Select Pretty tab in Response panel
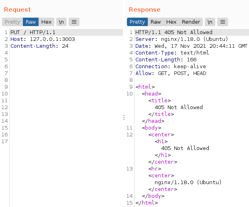249x207 pixels. (137, 22)
